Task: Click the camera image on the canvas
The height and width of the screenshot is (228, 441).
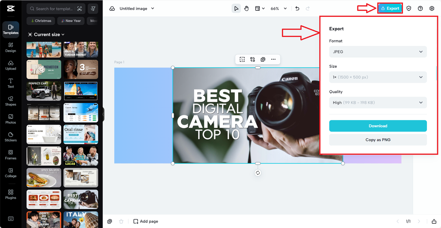Action: tap(258, 116)
